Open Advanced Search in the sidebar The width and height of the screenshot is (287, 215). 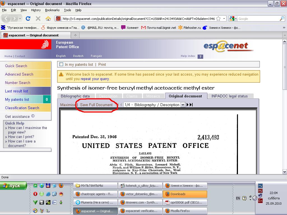coord(19,74)
